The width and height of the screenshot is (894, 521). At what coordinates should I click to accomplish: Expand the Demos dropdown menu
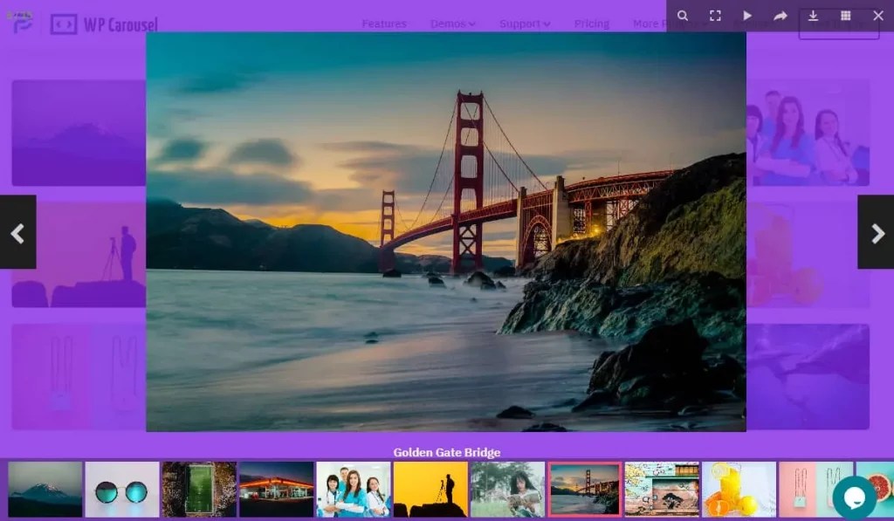(x=452, y=24)
